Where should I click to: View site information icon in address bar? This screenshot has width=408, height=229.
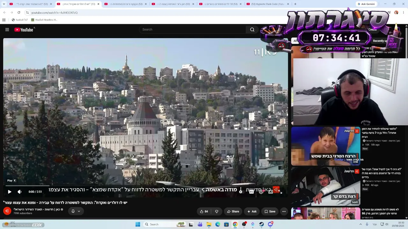coord(27,12)
